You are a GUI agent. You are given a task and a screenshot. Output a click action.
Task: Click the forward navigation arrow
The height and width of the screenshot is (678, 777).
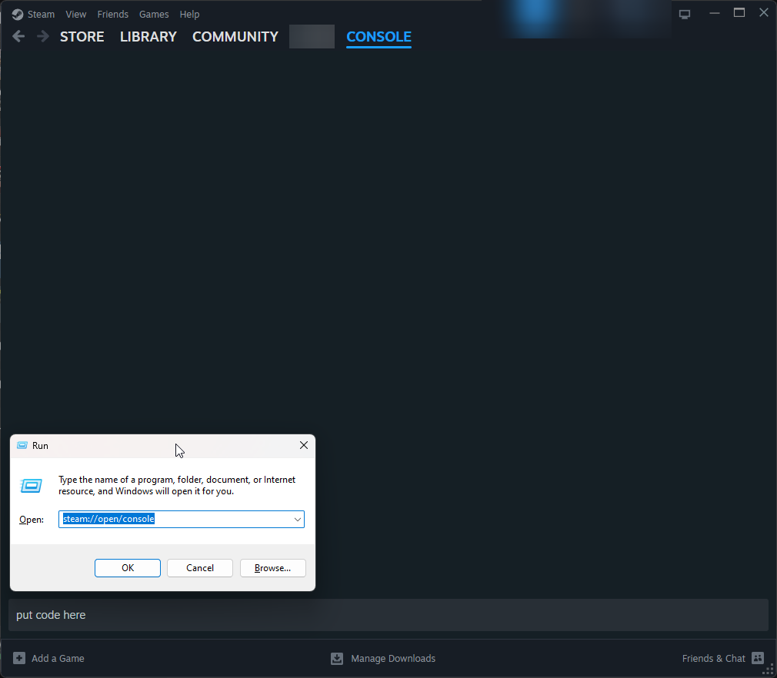point(43,36)
